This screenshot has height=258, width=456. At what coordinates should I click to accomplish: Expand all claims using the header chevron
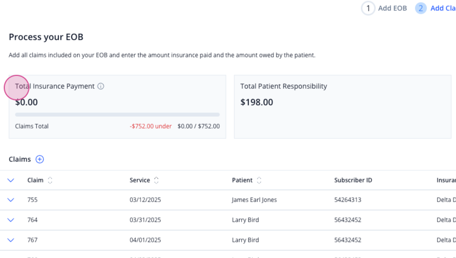[x=11, y=181]
